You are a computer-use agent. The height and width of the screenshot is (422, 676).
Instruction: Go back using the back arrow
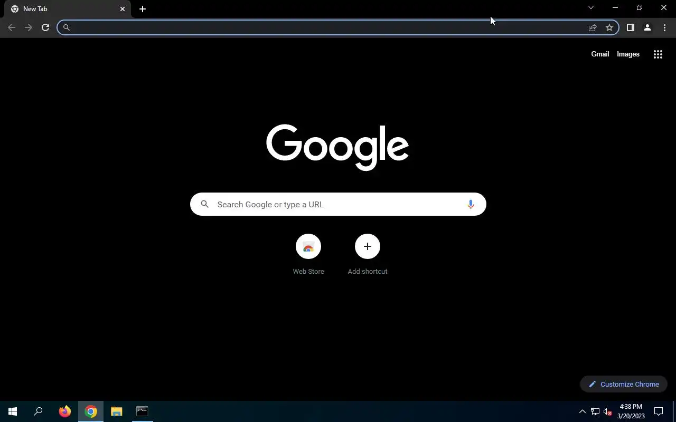pyautogui.click(x=12, y=27)
